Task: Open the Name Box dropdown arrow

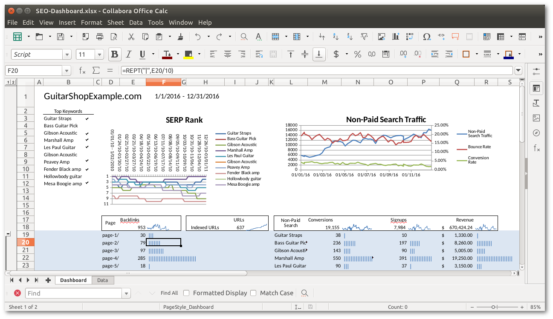Action: pyautogui.click(x=67, y=71)
